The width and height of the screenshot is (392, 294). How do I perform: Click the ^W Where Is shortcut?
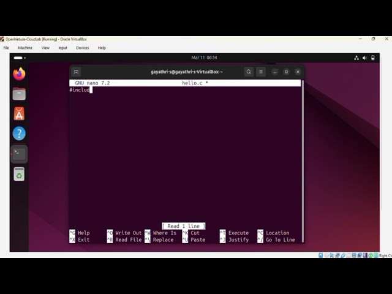pos(160,233)
